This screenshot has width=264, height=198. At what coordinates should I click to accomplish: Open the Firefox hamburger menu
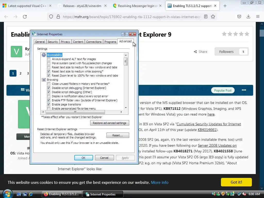point(258,16)
